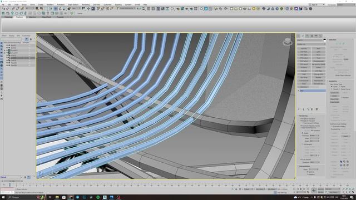Open the Selection Filter dropdown
This screenshot has height=200, width=356.
pos(29,9)
